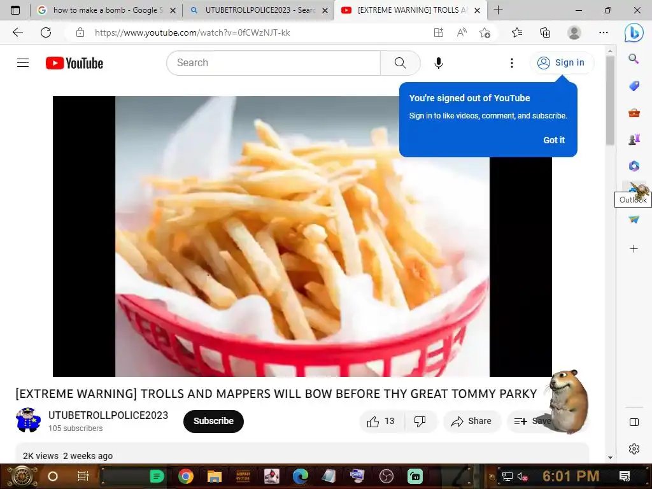Image resolution: width=652 pixels, height=489 pixels.
Task: Click the YouTube search magnifier button
Action: [x=400, y=63]
